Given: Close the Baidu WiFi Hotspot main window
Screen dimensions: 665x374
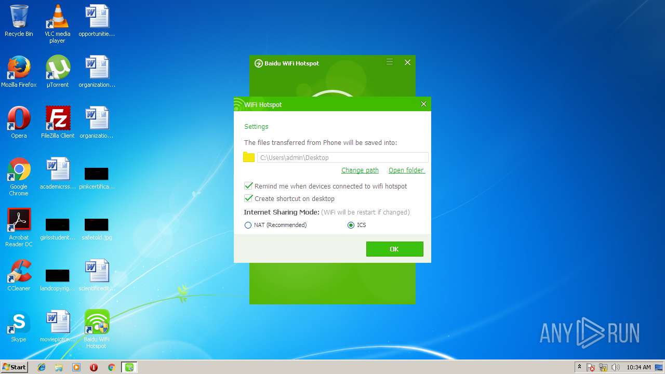Looking at the screenshot, I should 407,62.
